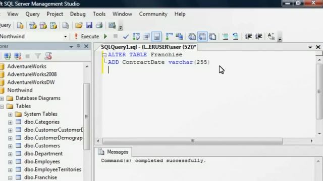The width and height of the screenshot is (323, 181).
Task: Click the editor horizontal scrollbar thumb
Action: pos(192,141)
